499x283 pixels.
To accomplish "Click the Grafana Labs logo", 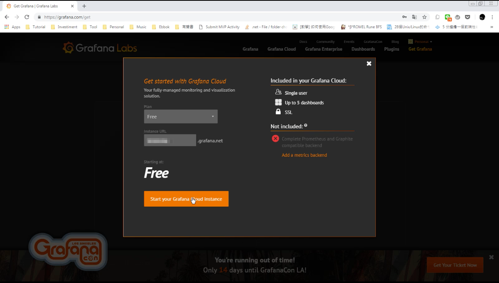I will click(100, 48).
